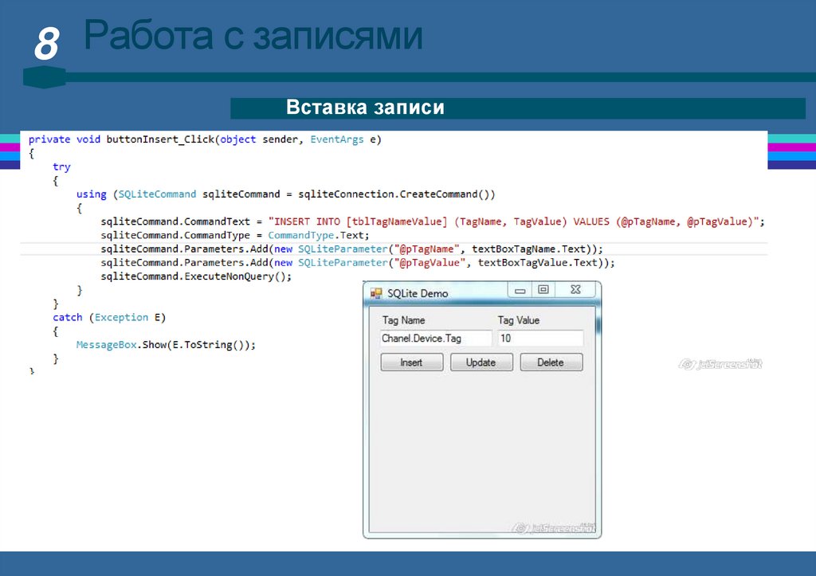Focus the Tag Value field containing 10
This screenshot has height=576, width=816.
539,339
